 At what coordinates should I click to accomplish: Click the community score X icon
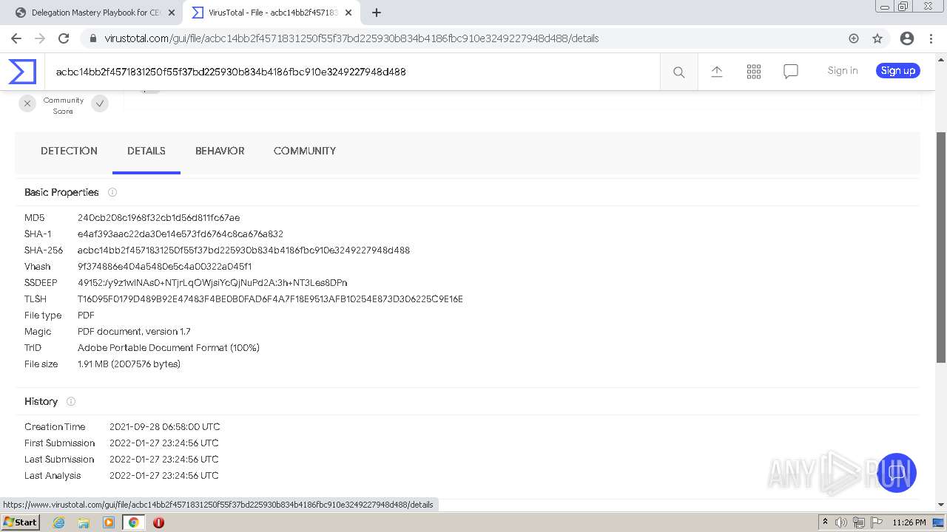pos(27,104)
